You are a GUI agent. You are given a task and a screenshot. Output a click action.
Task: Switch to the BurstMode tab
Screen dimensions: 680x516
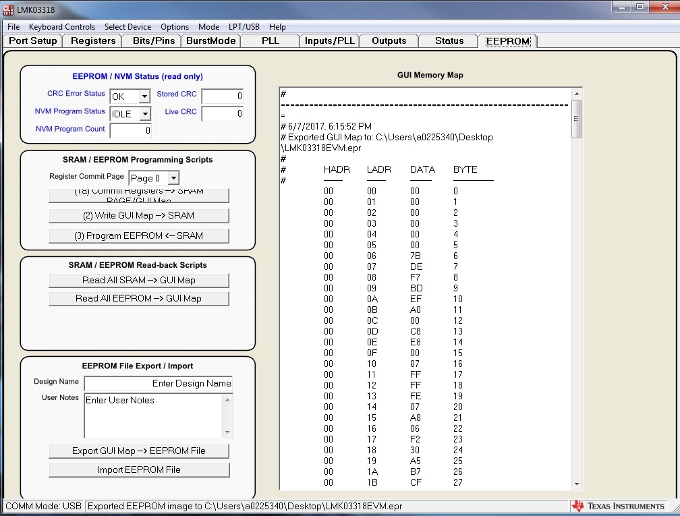point(211,40)
